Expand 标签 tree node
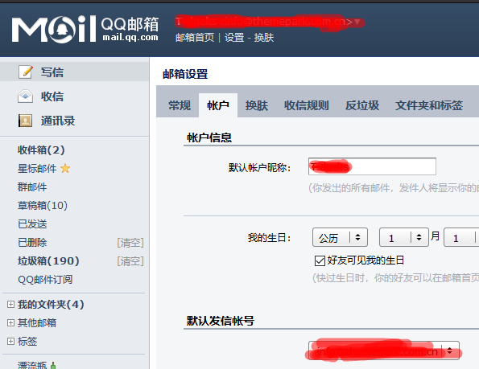Viewport: 479px width, 369px height. click(x=10, y=341)
